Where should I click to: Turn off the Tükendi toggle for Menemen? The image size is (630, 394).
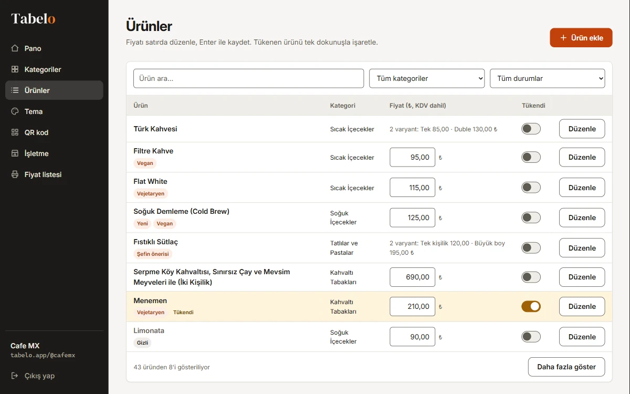pos(531,306)
